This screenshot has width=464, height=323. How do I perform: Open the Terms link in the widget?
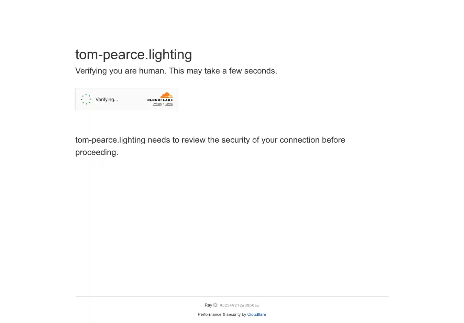169,104
